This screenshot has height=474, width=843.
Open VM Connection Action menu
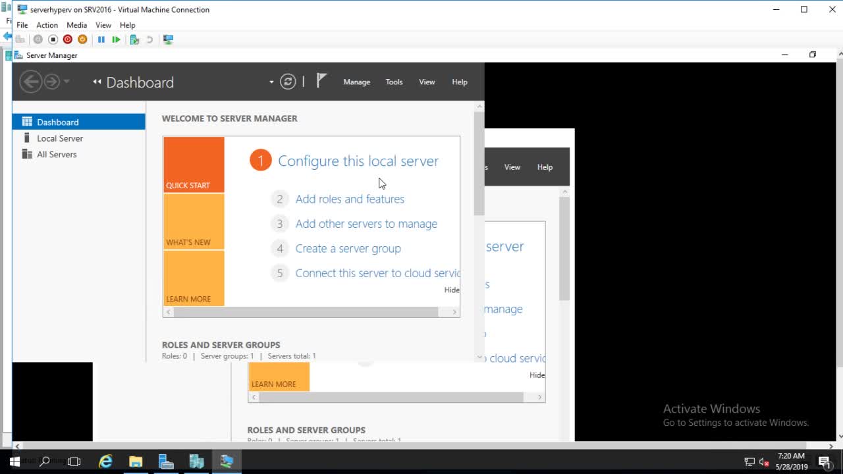pos(47,25)
